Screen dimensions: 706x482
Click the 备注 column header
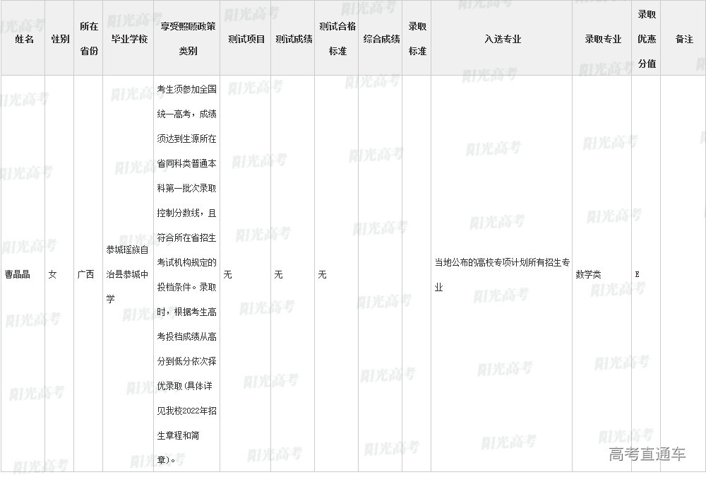[x=683, y=39]
